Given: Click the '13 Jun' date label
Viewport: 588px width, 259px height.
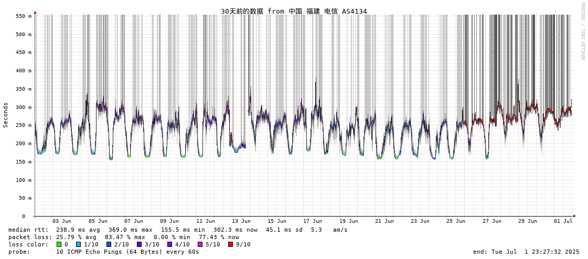Looking at the screenshot, I should click(241, 222).
